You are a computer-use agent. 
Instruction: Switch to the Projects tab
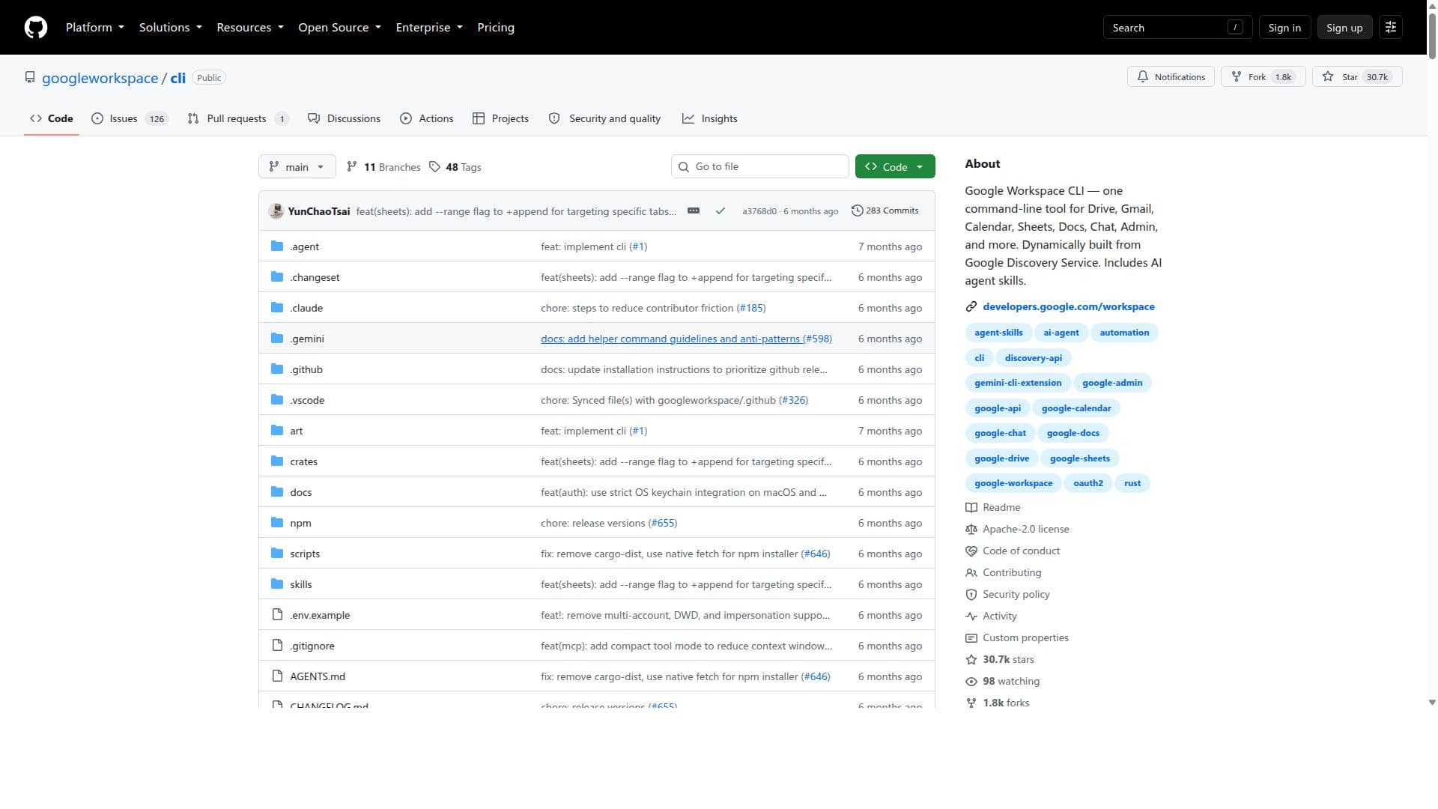[500, 119]
